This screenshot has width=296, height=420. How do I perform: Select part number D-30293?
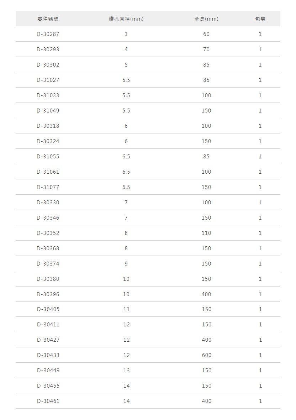pyautogui.click(x=48, y=49)
